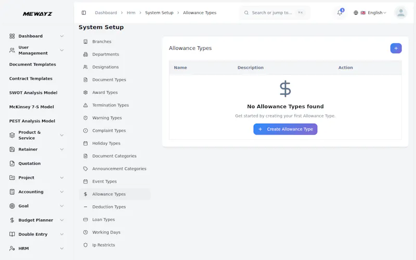Click the Ip Restricts shield icon
The height and width of the screenshot is (260, 416).
pyautogui.click(x=85, y=245)
